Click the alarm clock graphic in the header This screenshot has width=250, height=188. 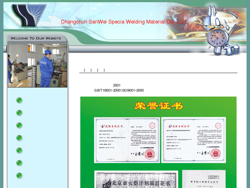pyautogui.click(x=217, y=38)
